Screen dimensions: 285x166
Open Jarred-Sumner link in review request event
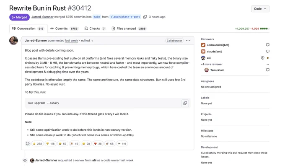click(46, 160)
